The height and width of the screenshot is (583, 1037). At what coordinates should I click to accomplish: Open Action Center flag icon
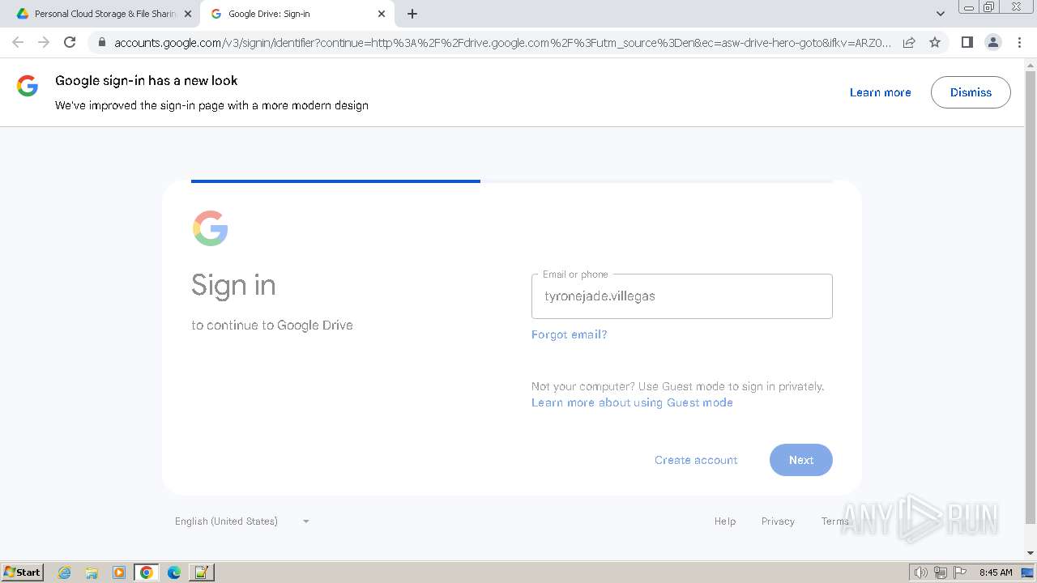[960, 572]
